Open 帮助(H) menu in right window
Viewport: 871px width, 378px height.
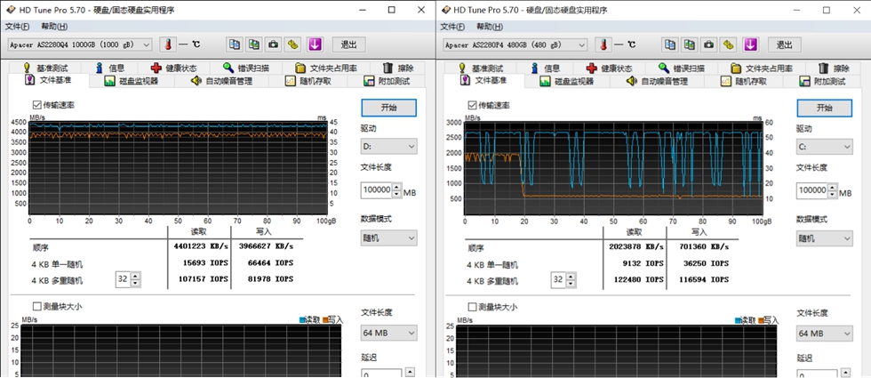coord(490,27)
